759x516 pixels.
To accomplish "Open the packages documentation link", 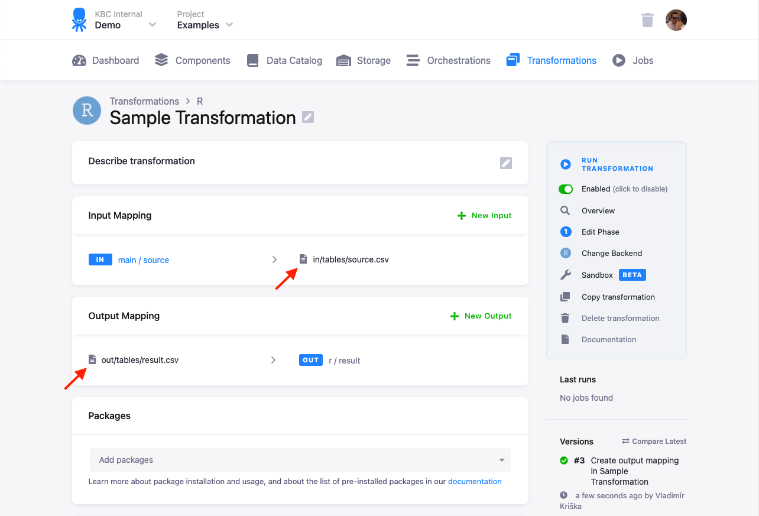I will click(x=475, y=482).
